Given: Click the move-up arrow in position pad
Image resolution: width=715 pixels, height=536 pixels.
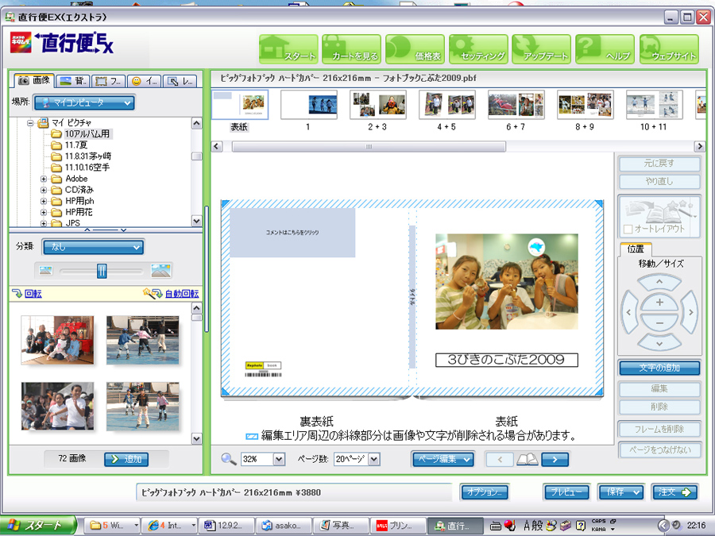Looking at the screenshot, I should click(x=659, y=282).
